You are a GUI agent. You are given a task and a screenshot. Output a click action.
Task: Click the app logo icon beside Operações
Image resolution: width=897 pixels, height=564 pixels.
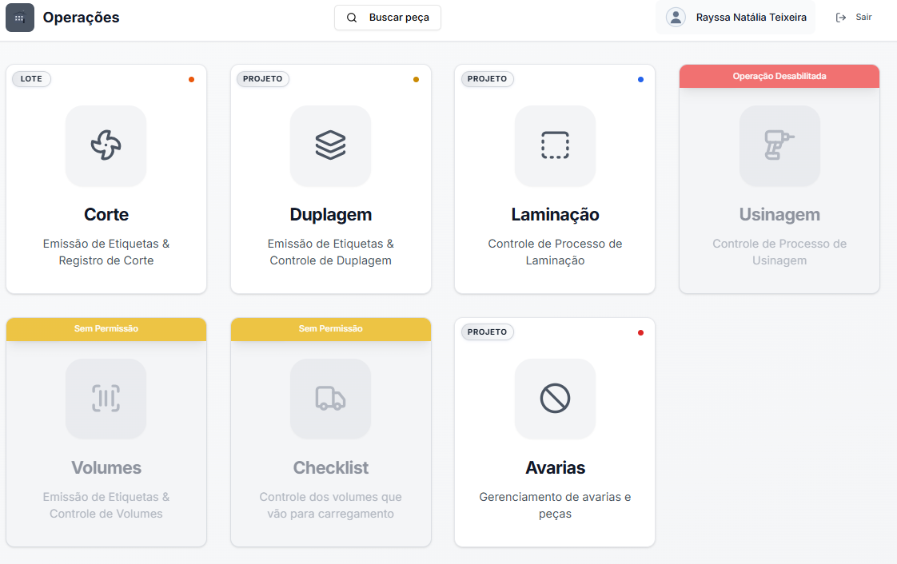click(x=20, y=18)
